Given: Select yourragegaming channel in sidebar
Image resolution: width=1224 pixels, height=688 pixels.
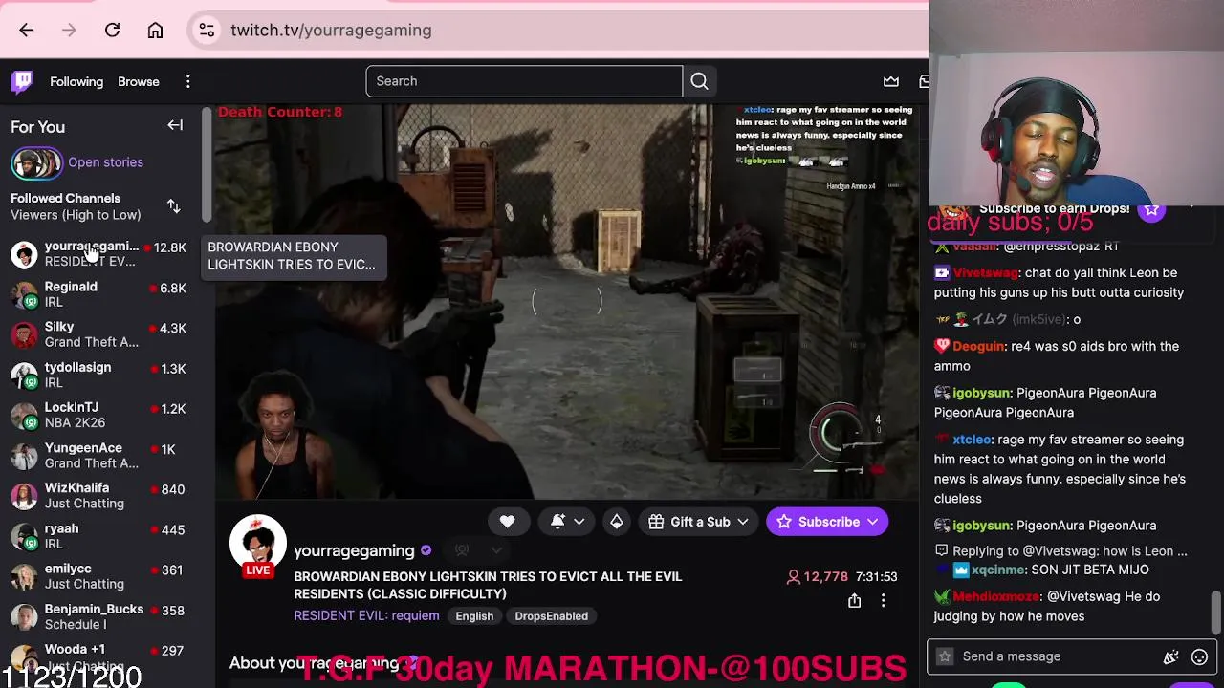Looking at the screenshot, I should pos(100,254).
